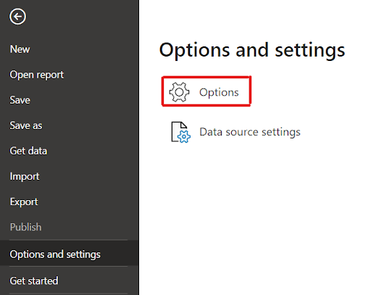Click the Options gear icon
The image size is (371, 295).
tap(179, 92)
